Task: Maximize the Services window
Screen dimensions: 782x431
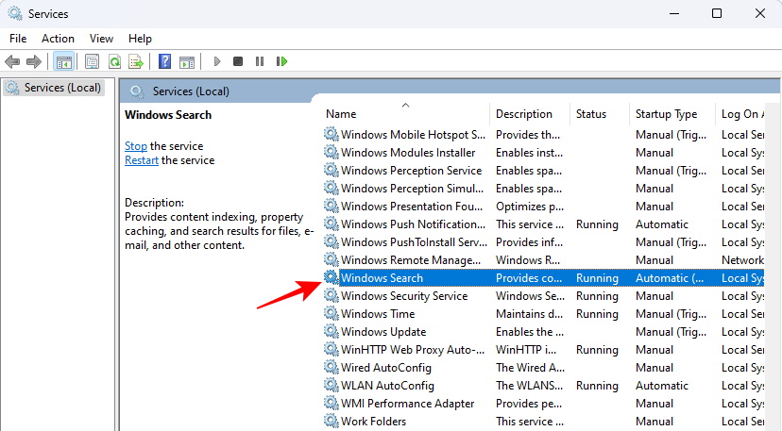Action: pos(717,13)
